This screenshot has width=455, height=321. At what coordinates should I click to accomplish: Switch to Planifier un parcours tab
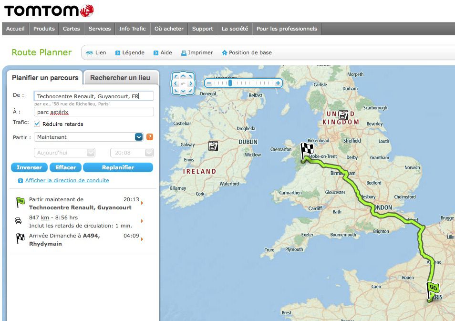coord(45,78)
